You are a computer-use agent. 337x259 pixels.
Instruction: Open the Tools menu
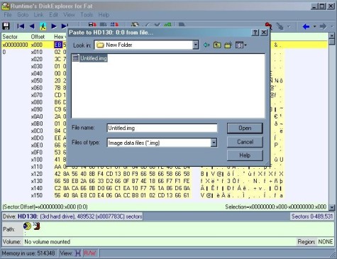pyautogui.click(x=87, y=15)
